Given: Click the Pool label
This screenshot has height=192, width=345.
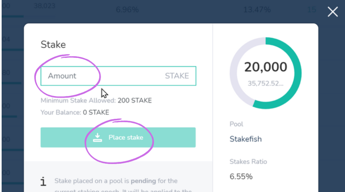Looking at the screenshot, I should click(236, 124).
